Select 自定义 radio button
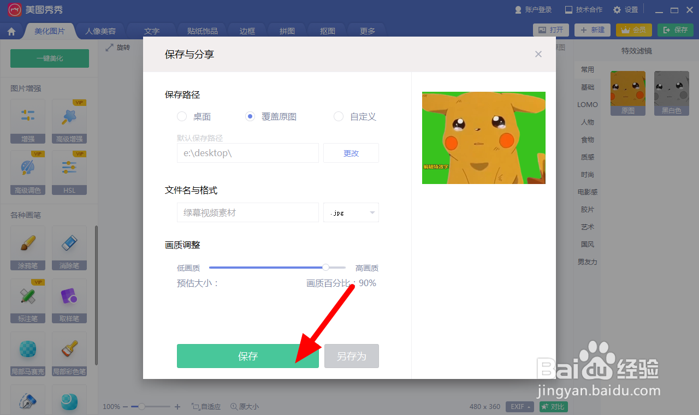Viewport: 699px width, 415px height. tap(339, 116)
